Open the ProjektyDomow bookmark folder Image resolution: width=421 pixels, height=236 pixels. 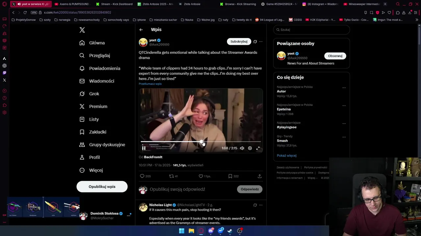click(24, 20)
